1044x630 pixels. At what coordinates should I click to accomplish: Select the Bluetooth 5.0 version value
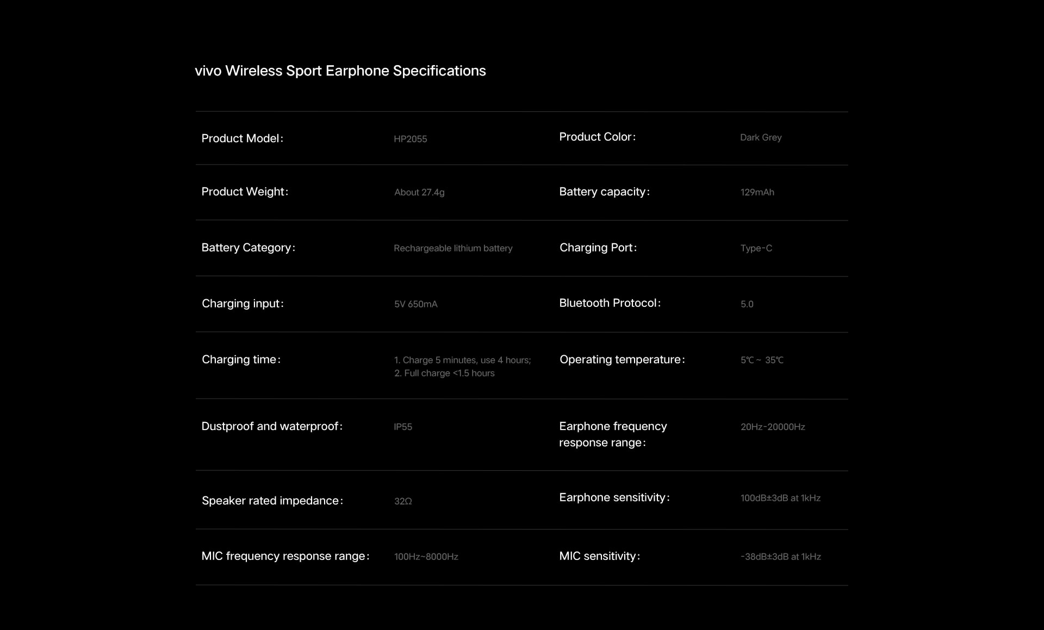[747, 304]
